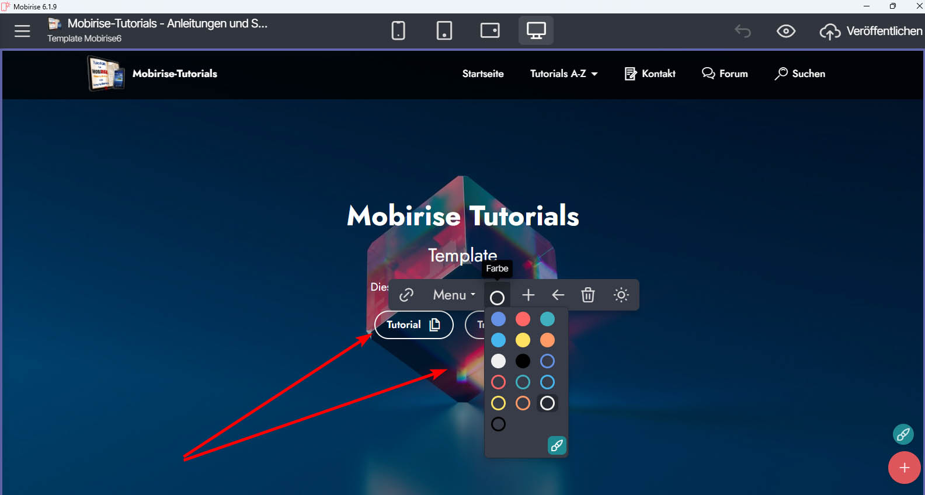Add a new button with plus icon

[x=528, y=295]
